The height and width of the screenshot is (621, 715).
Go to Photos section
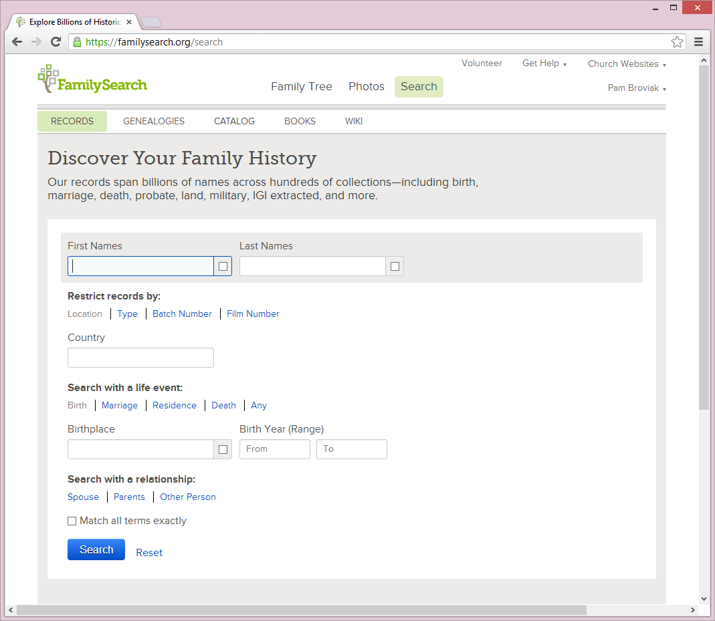[x=367, y=87]
